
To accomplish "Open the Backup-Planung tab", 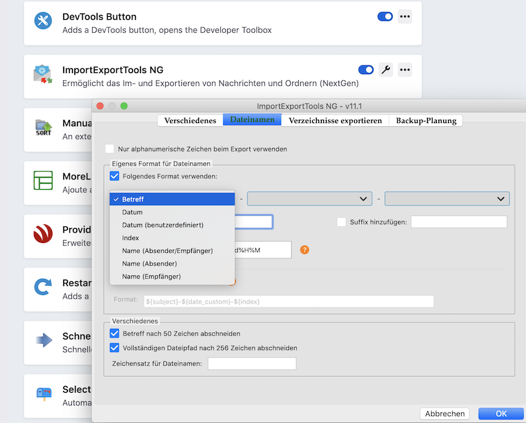I will [x=426, y=121].
